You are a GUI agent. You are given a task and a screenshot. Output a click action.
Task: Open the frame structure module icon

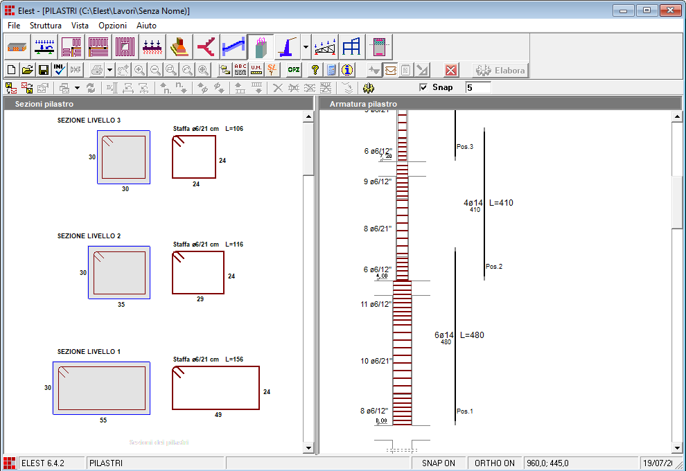(351, 47)
